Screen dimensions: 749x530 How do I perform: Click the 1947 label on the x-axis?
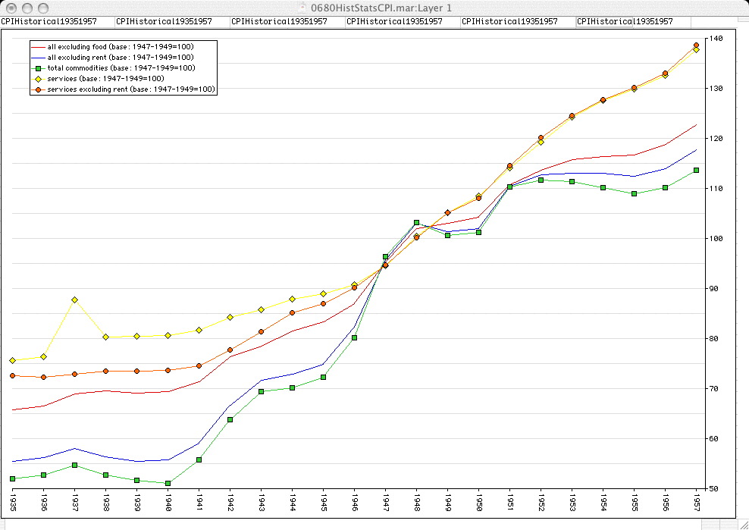pos(385,503)
